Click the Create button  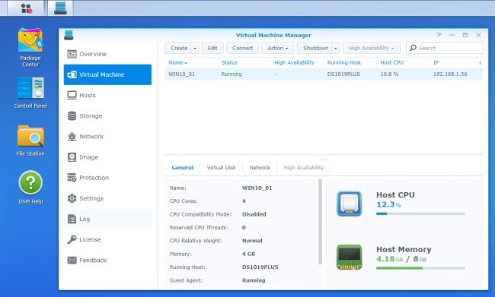(x=179, y=48)
